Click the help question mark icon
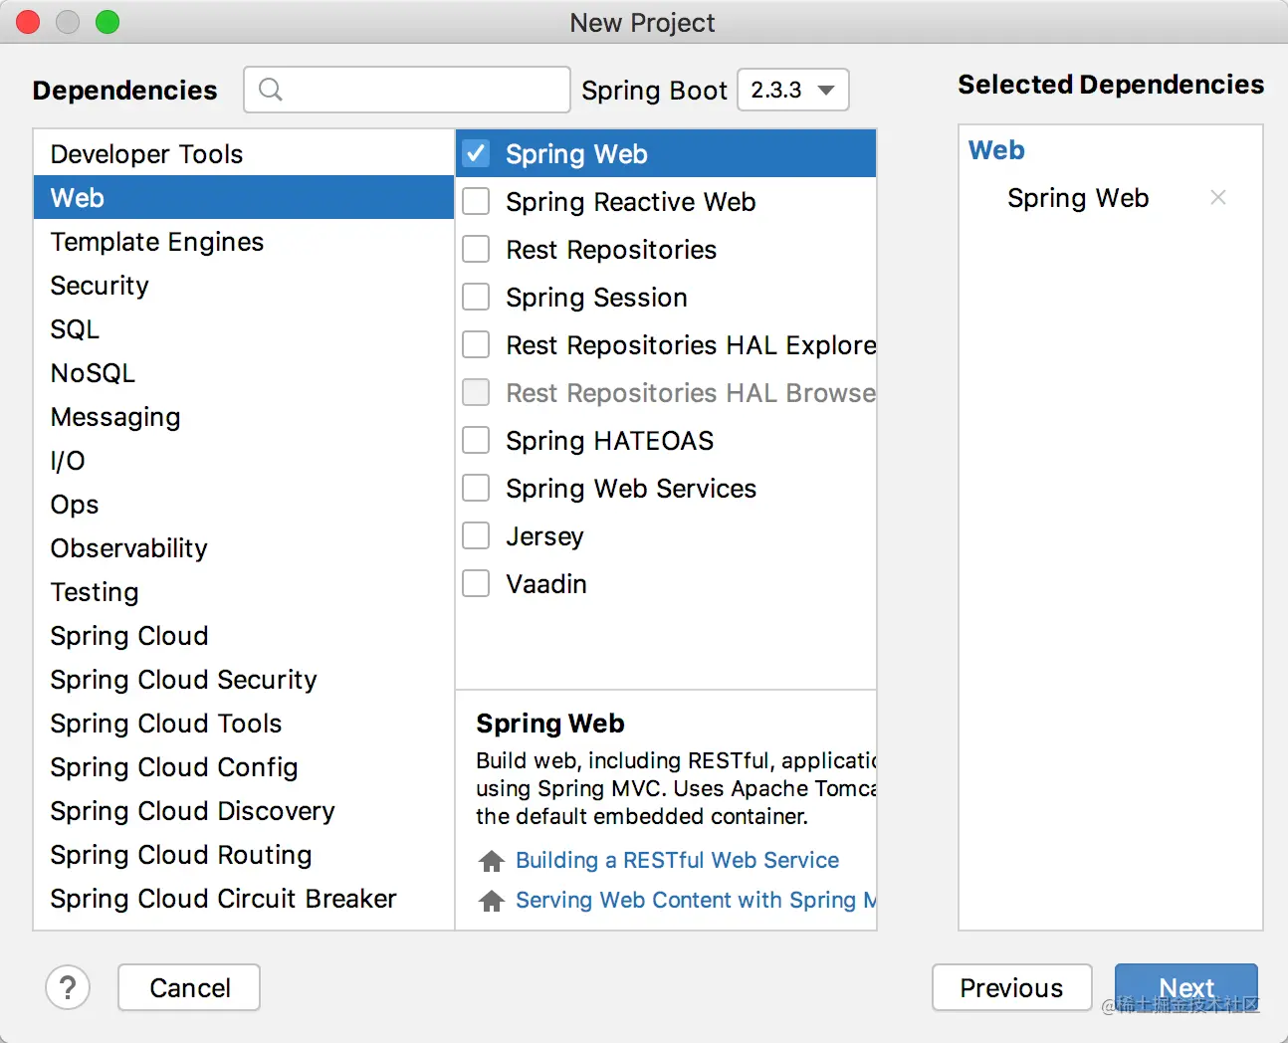This screenshot has width=1288, height=1043. point(68,987)
